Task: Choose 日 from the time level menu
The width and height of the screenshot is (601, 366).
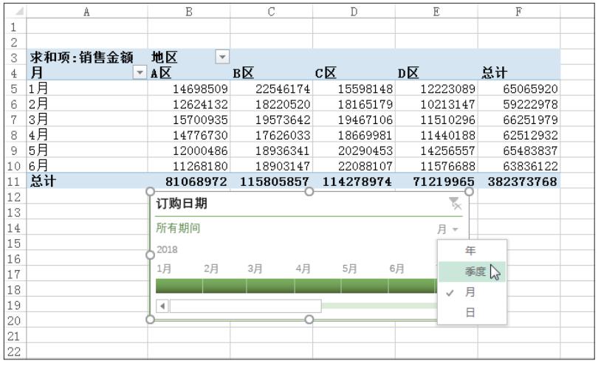Action: [472, 313]
